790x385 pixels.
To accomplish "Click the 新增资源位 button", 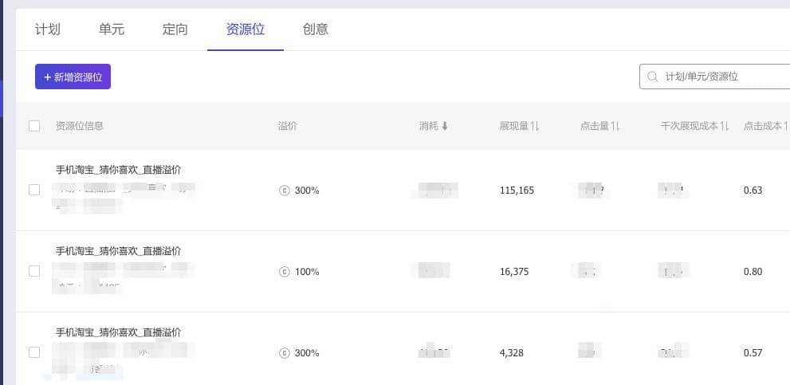I will 73,77.
